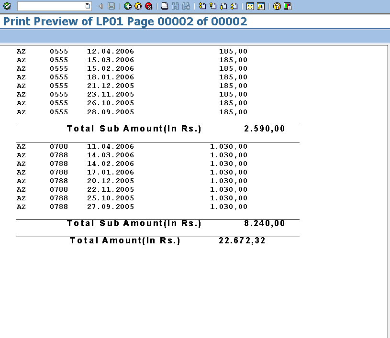Customize local layout via the rightmost toolbar icon
Image resolution: width=390 pixels, height=338 pixels.
[x=287, y=6]
